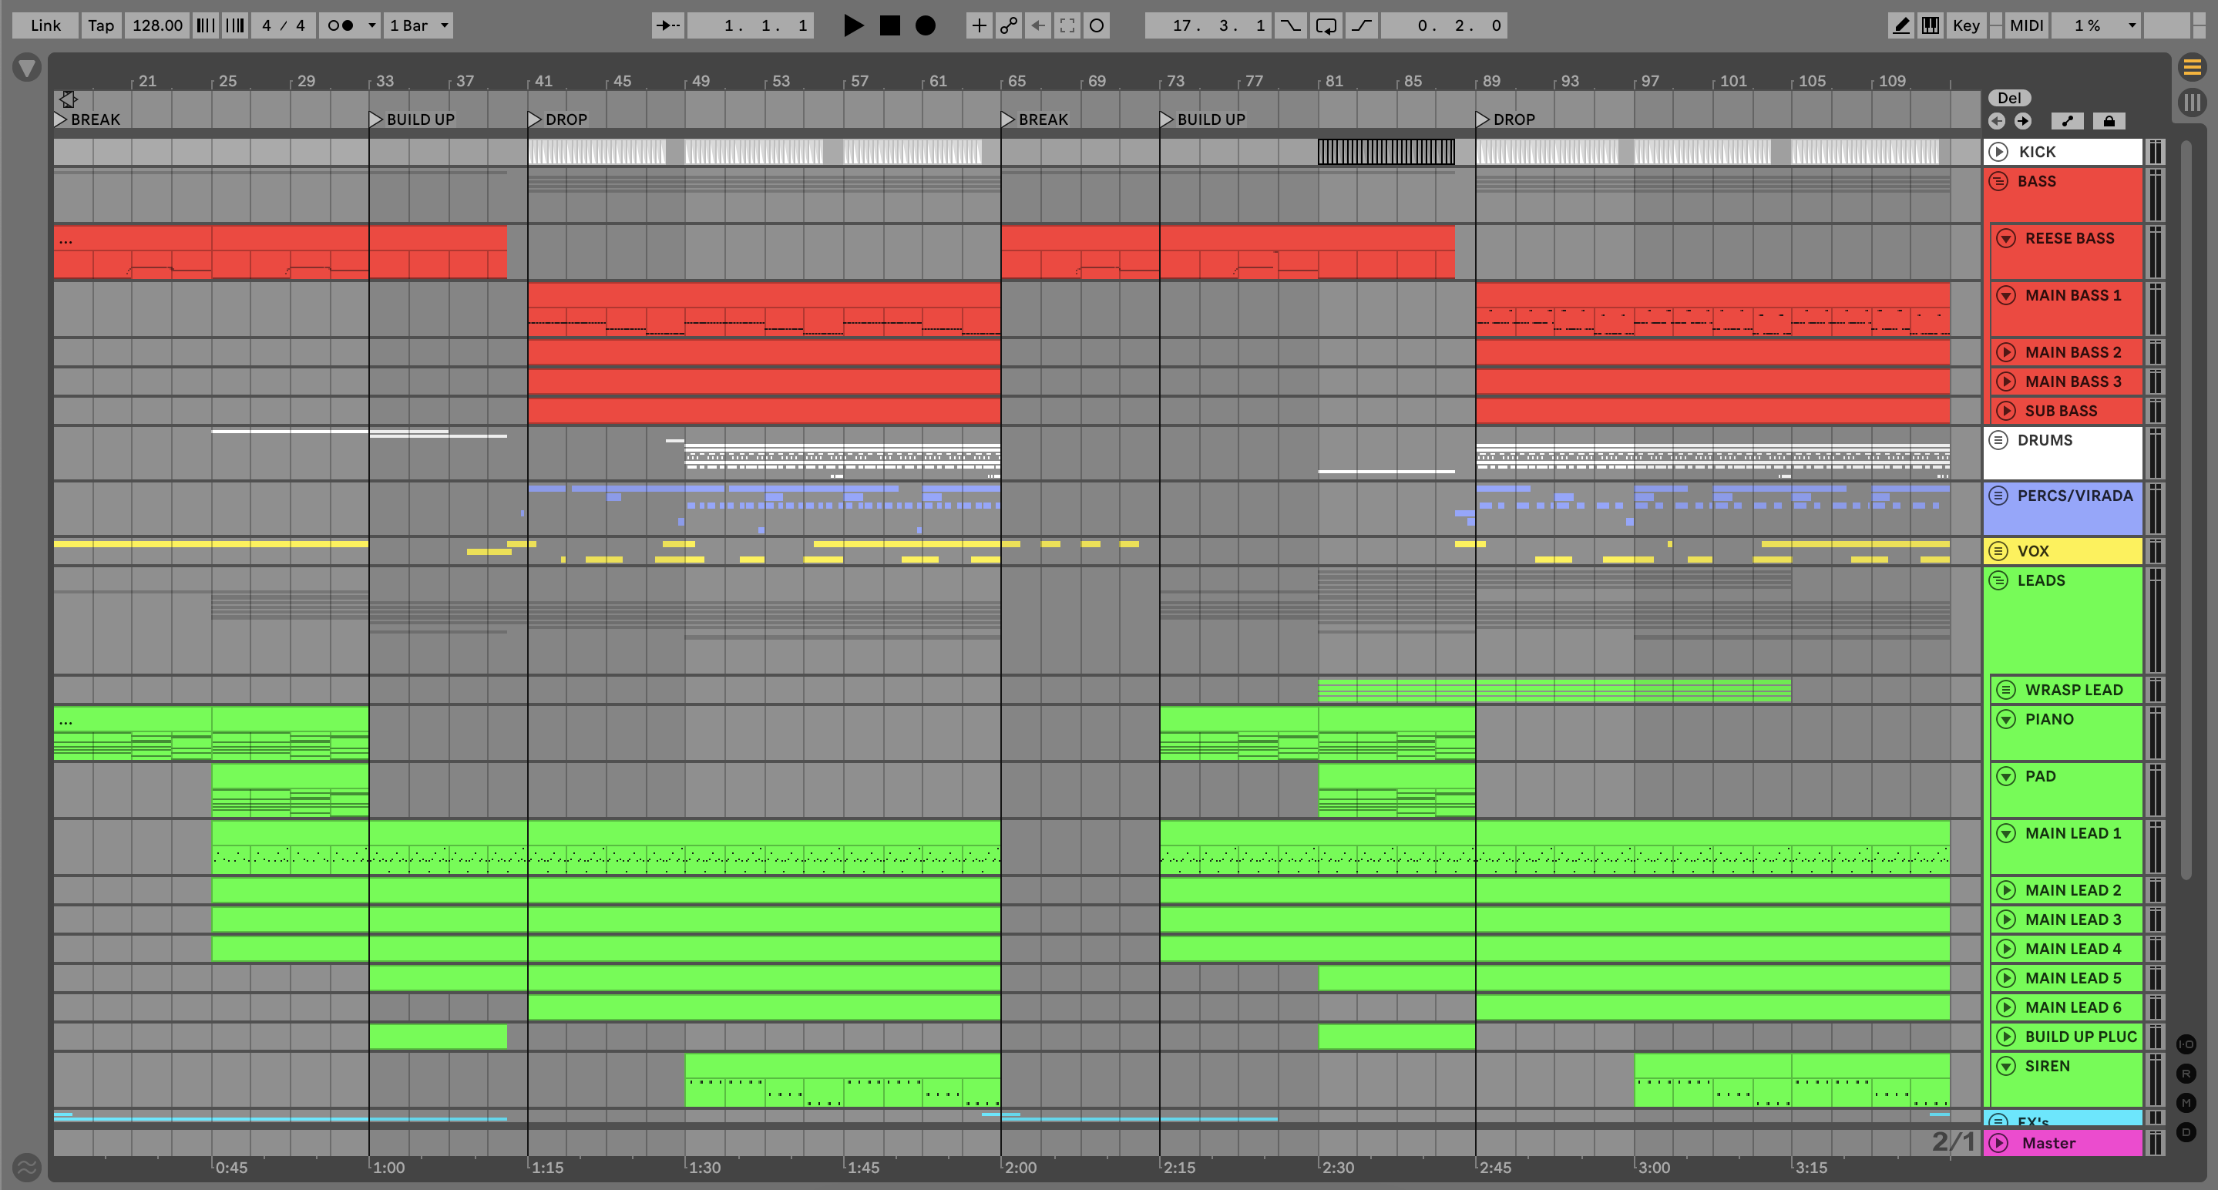Image resolution: width=2218 pixels, height=1190 pixels.
Task: Enable Automation Arm button
Action: (1008, 26)
